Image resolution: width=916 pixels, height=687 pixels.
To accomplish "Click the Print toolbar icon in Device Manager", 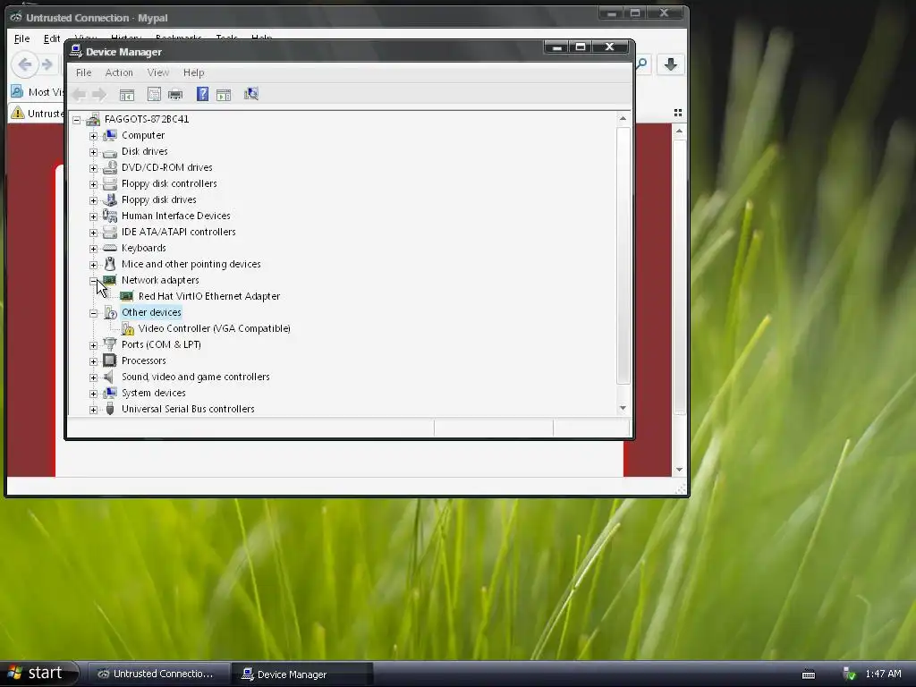I will [175, 94].
